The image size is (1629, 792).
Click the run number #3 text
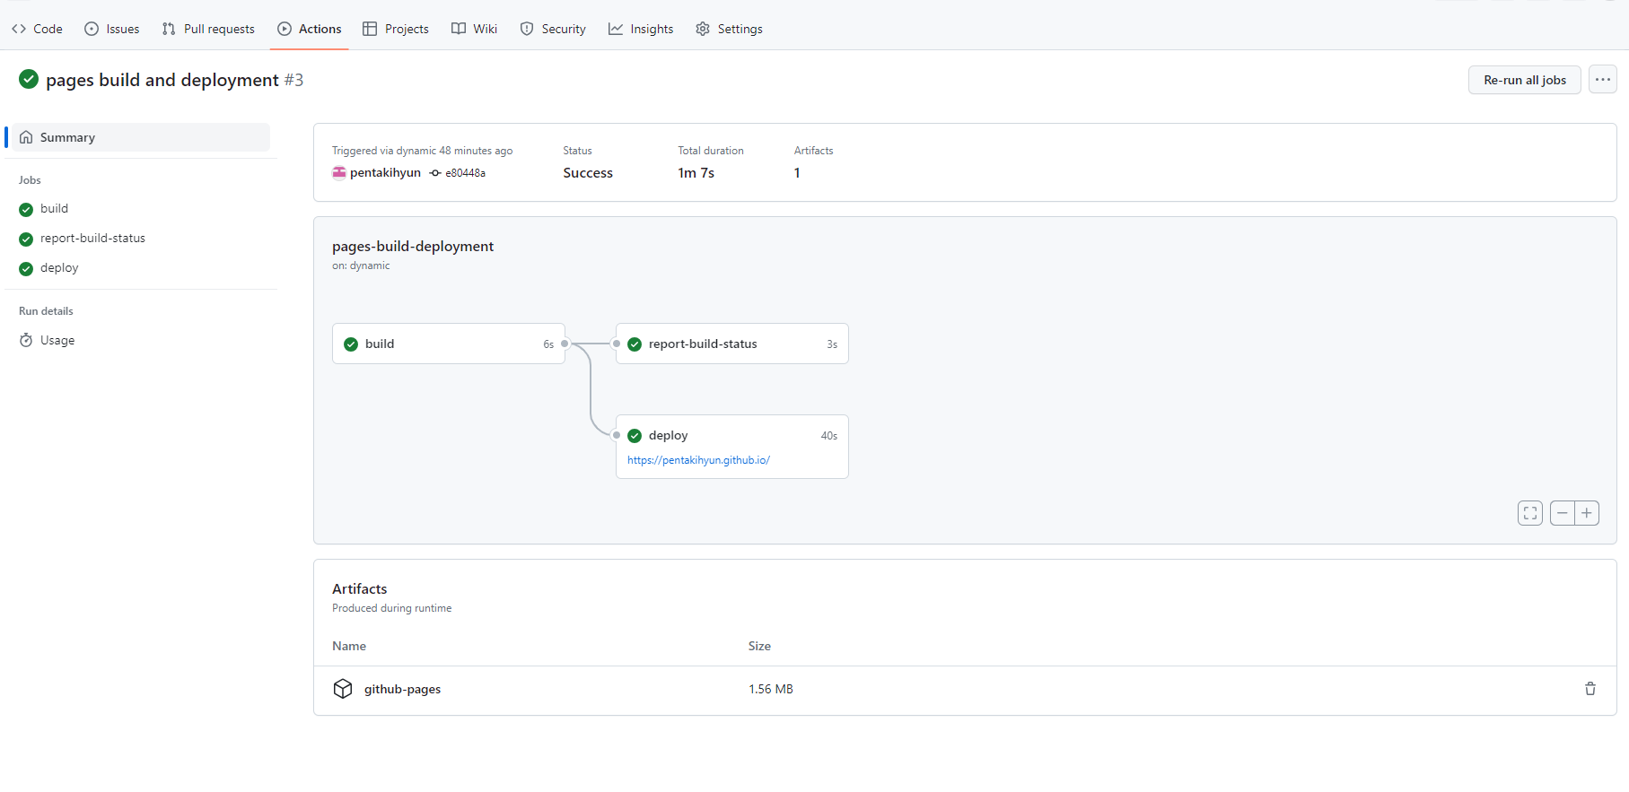pyautogui.click(x=293, y=80)
